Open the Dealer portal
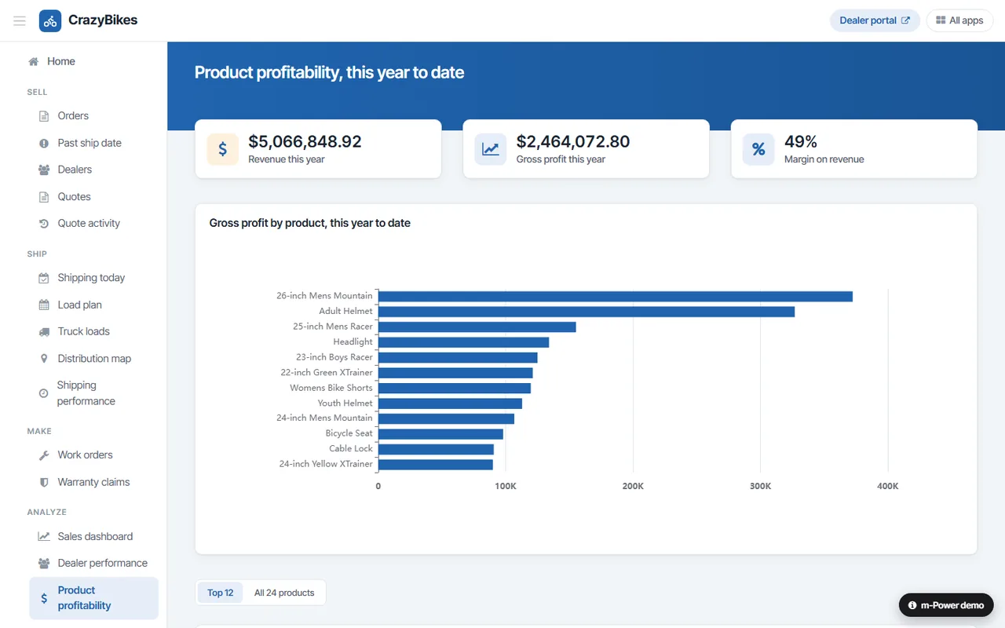The width and height of the screenshot is (1005, 628). tap(875, 20)
